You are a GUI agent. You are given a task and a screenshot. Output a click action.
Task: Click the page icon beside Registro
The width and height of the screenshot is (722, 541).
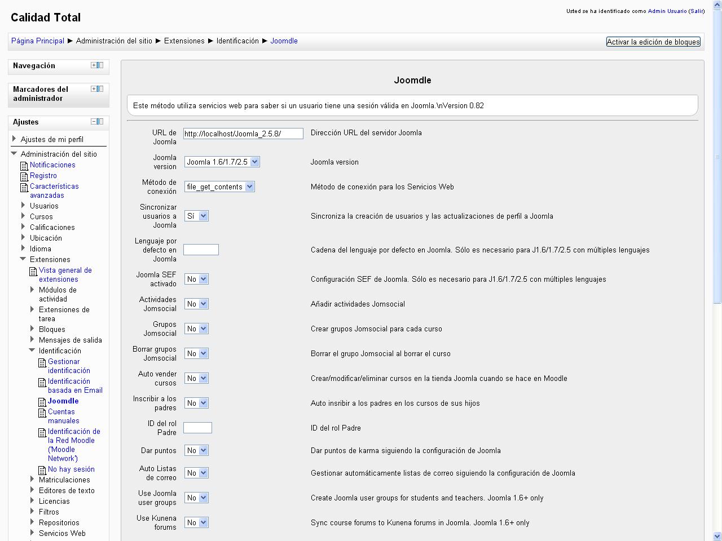pyautogui.click(x=24, y=176)
